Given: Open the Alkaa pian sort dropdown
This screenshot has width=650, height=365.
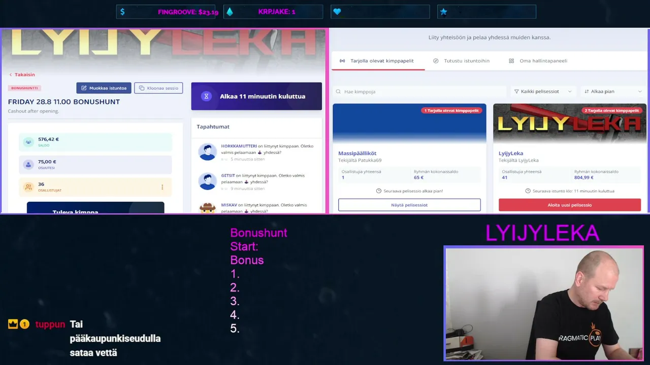Looking at the screenshot, I should (613, 92).
